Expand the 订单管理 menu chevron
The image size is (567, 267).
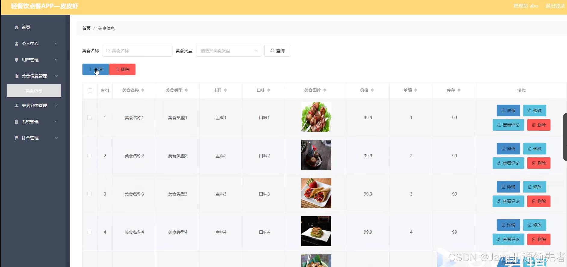pyautogui.click(x=56, y=138)
